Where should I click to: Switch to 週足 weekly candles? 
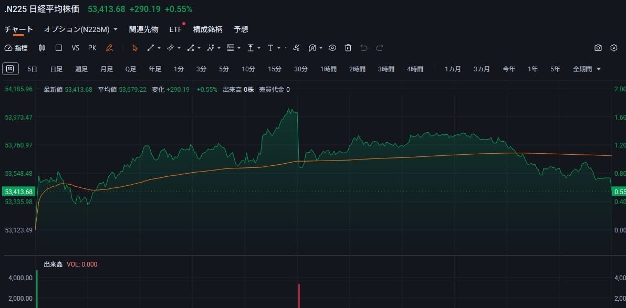point(81,69)
